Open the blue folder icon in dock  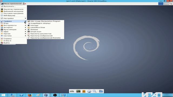[101, 91]
